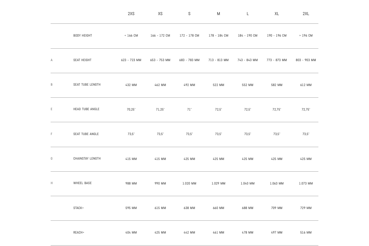Click the Body Height row label

coord(83,35)
